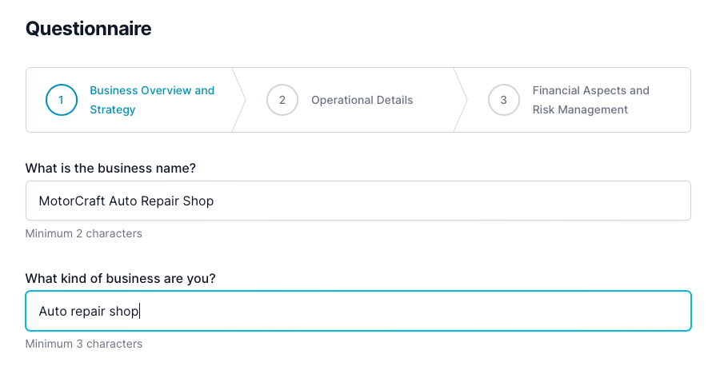Click the step 1 number circle
720x370 pixels.
(62, 100)
